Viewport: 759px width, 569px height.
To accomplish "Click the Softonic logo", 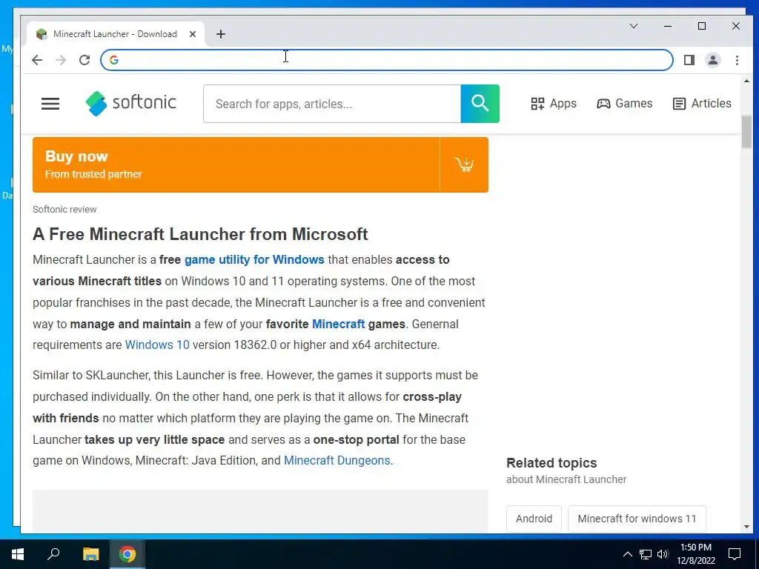I will point(130,103).
